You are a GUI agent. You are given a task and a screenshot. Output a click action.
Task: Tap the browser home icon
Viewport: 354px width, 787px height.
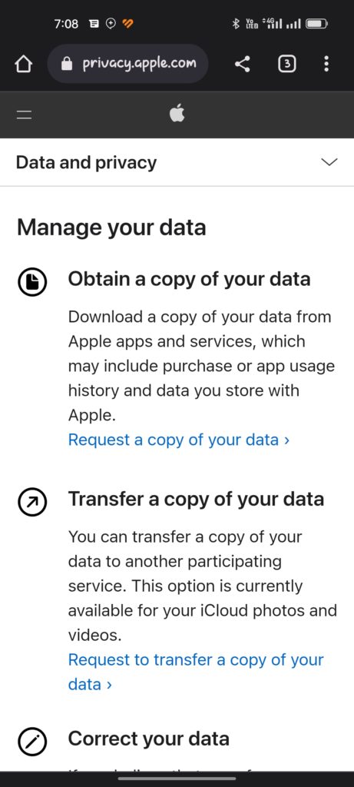click(23, 64)
